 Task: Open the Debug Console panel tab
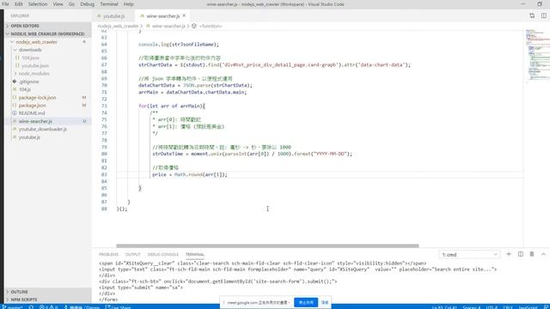point(162,254)
